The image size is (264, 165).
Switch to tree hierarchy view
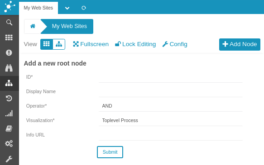point(59,44)
